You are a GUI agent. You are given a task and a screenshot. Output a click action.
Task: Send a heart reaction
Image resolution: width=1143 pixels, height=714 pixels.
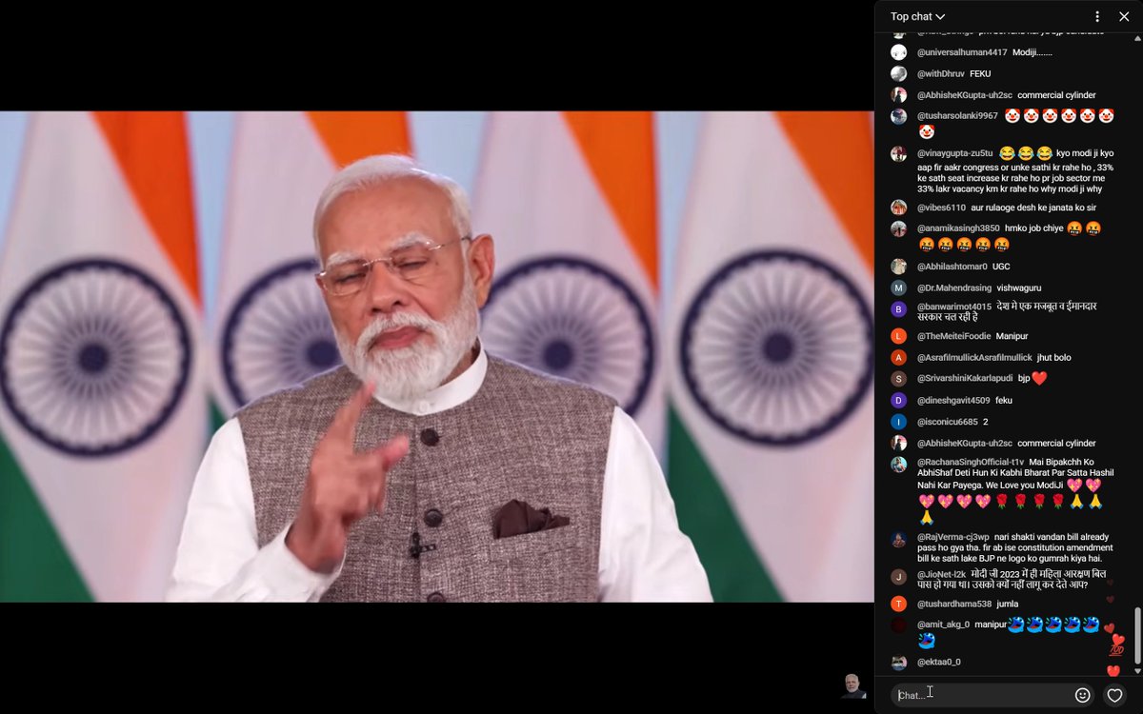[1114, 695]
